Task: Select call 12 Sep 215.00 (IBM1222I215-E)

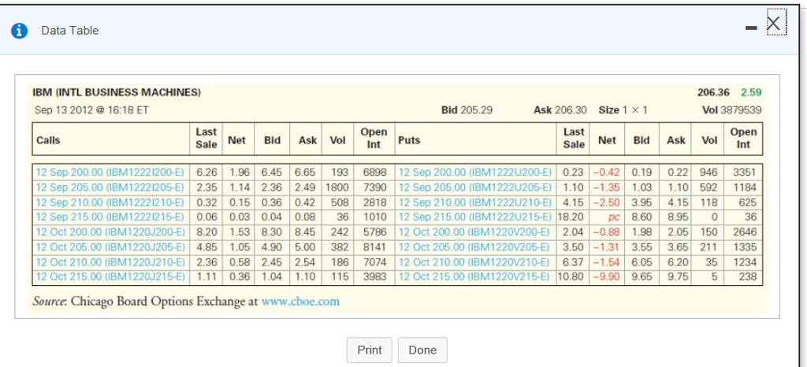Action: [x=110, y=217]
